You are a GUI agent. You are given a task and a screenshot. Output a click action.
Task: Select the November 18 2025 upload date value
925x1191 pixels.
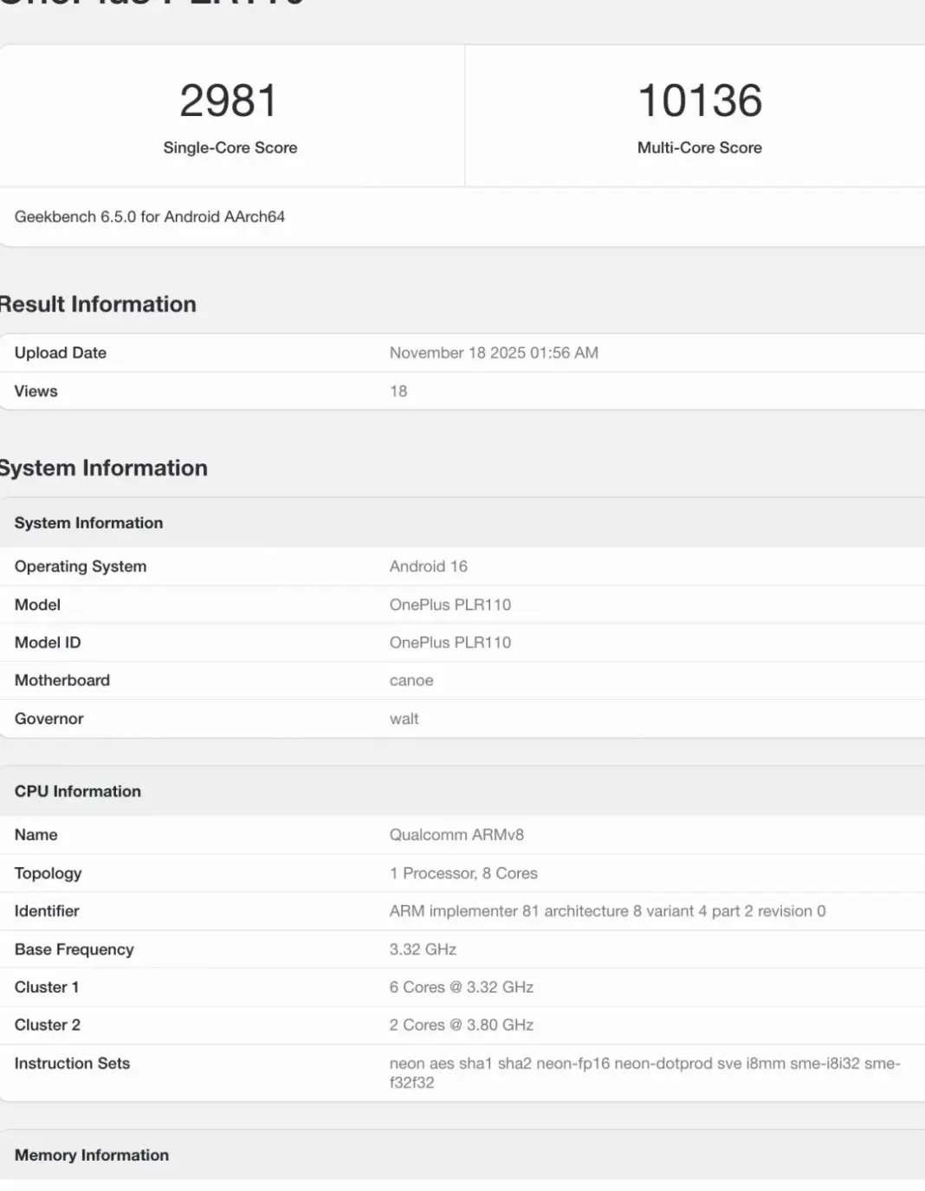(x=494, y=353)
